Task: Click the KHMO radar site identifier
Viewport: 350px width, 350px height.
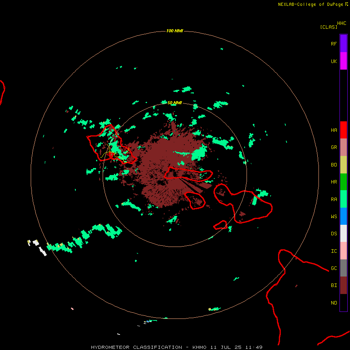Action: click(199, 347)
